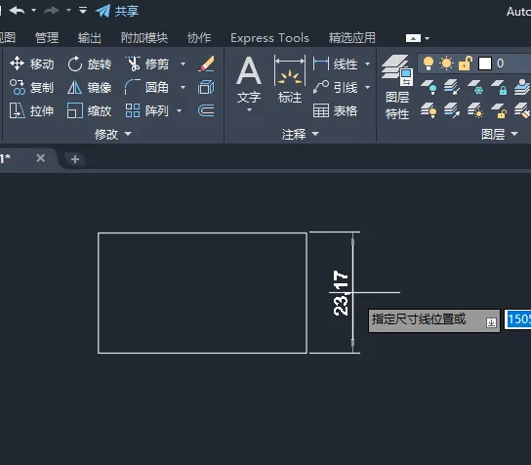This screenshot has width=531, height=465.
Task: Expand the Leader (引线) dropdown arrow
Action: [367, 88]
